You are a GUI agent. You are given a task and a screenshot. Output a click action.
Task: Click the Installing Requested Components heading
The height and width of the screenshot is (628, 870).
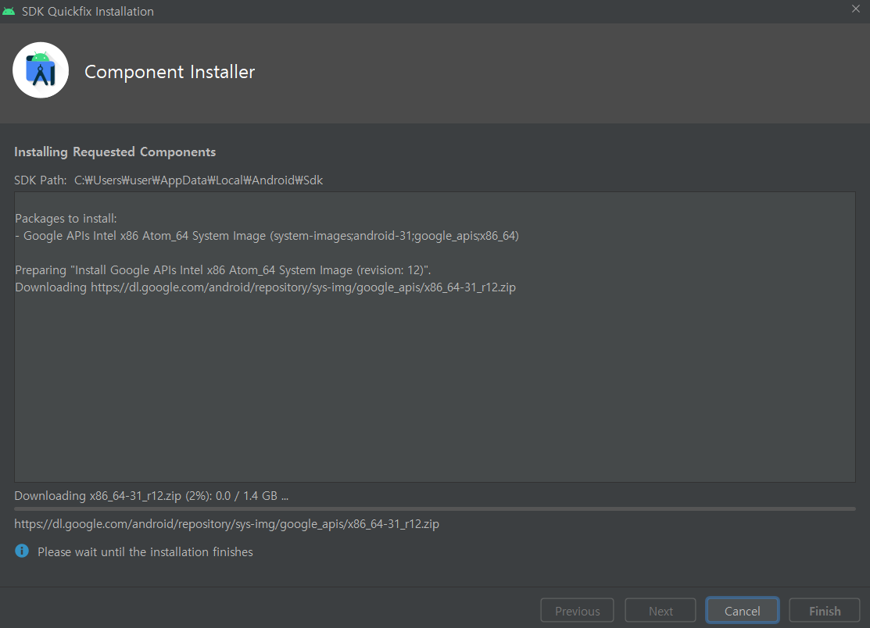tap(115, 152)
